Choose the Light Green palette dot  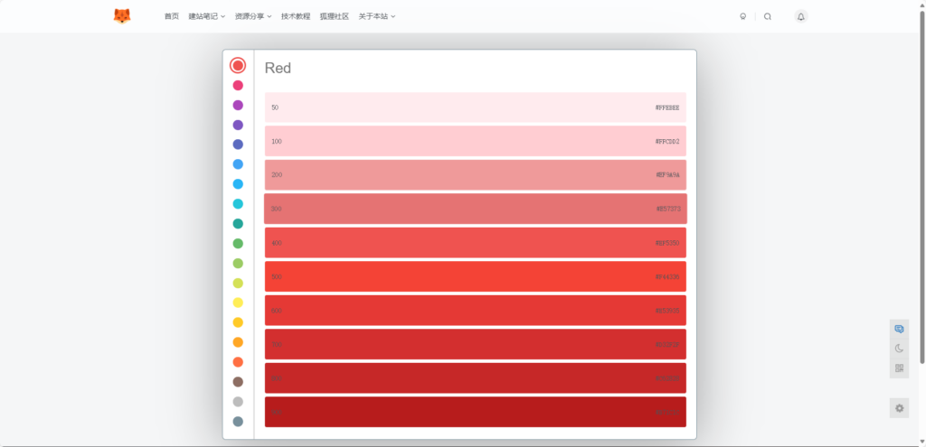[x=238, y=263]
